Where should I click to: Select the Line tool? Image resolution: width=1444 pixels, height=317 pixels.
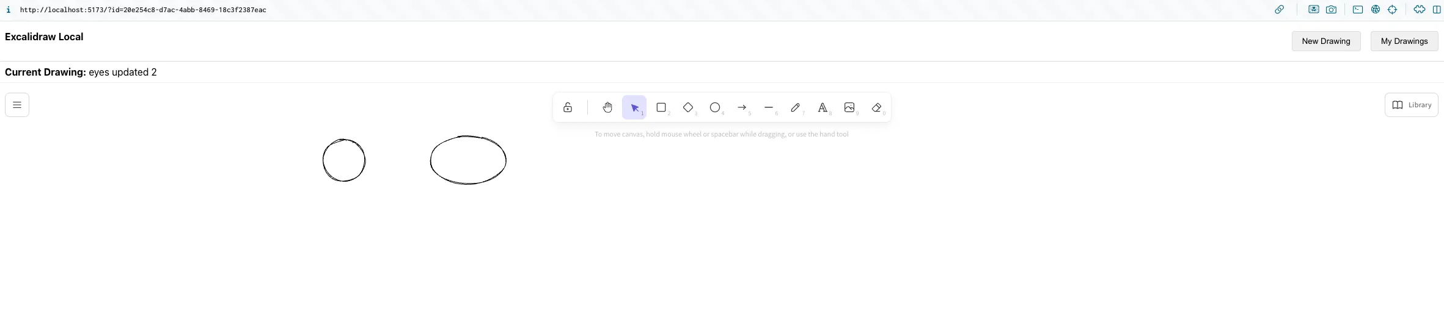coord(768,107)
